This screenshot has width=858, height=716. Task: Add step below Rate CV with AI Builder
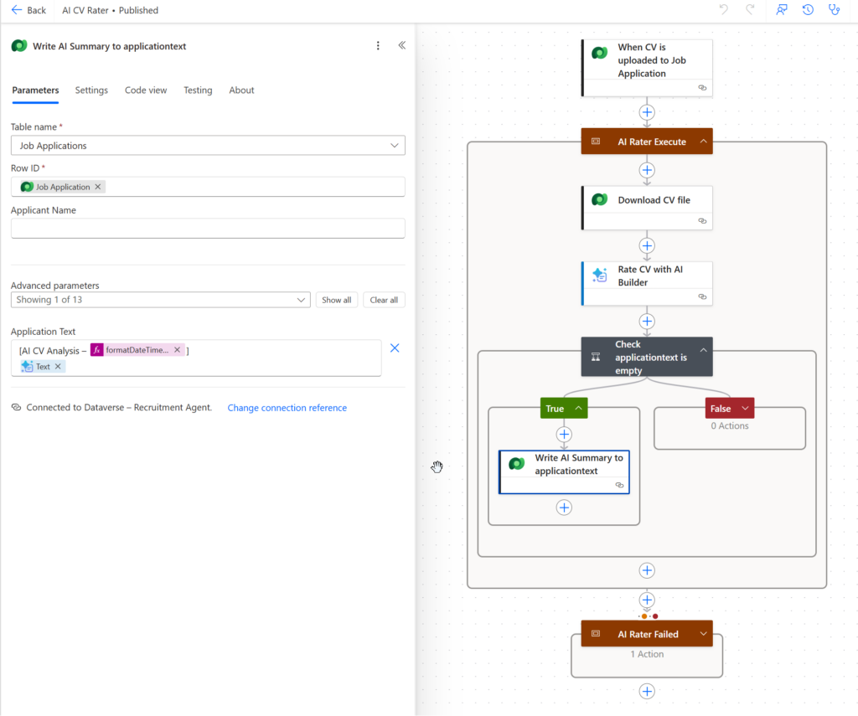coord(647,321)
